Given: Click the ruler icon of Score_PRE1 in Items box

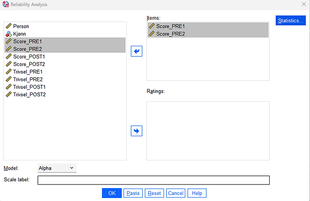Looking at the screenshot, I should click(x=152, y=26).
